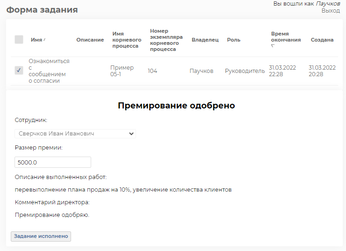Screen dimensions: 346x251
Task: Select the Пример 05-1 process cell
Action: click(x=122, y=71)
